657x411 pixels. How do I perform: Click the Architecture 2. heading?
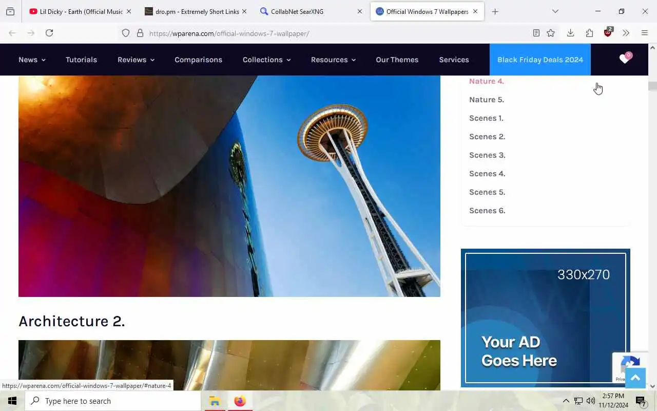click(72, 321)
